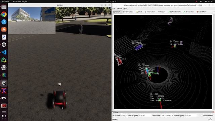This screenshot has width=215, height=121.
Task: Activate the 2D Goal Pose tool
Action: [x=188, y=12]
